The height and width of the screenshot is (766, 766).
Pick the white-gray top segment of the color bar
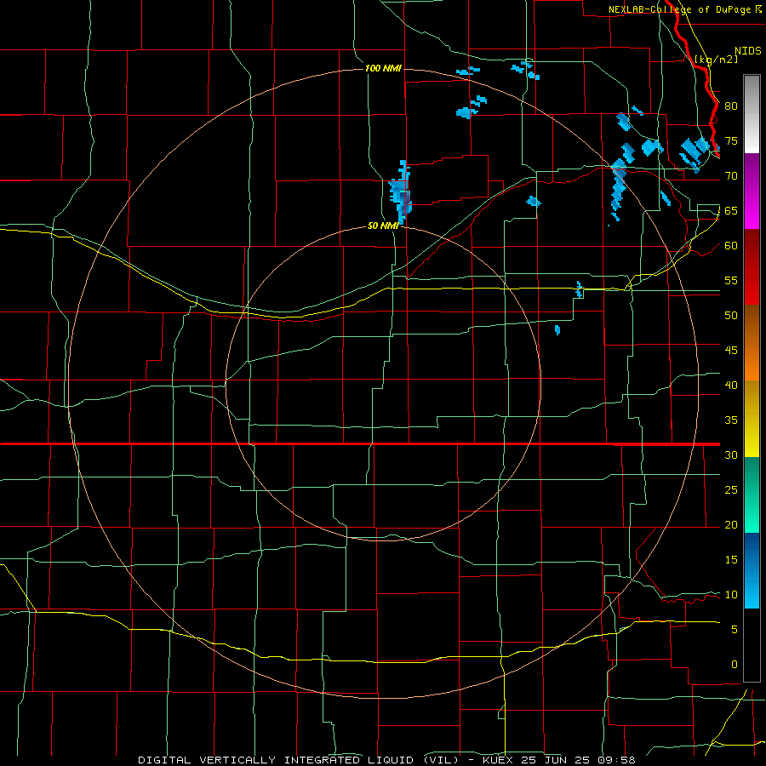click(x=752, y=114)
